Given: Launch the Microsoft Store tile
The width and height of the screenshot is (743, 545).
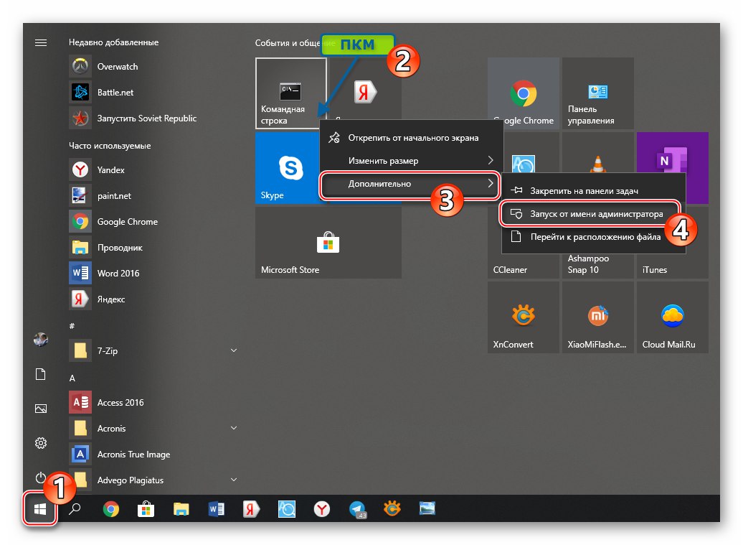Looking at the screenshot, I should point(328,243).
